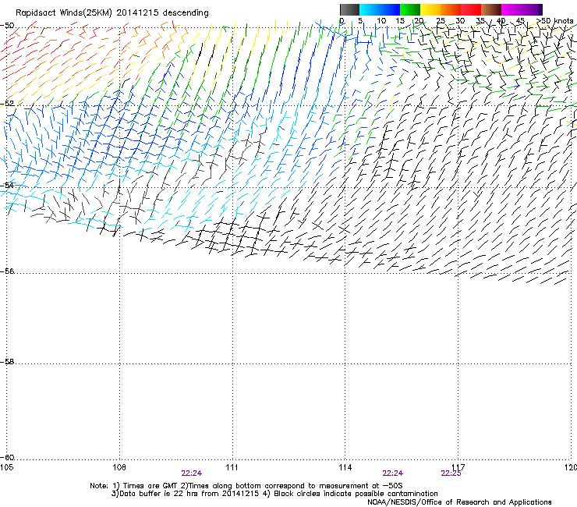Click the '10' knots legend label

[381, 21]
